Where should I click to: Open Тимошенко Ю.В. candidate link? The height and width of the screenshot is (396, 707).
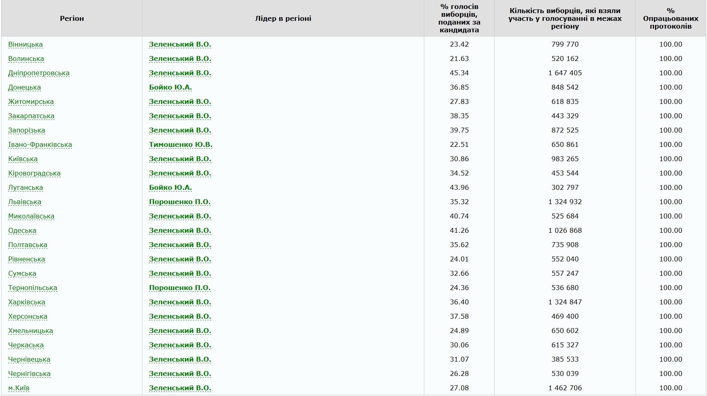[x=180, y=144]
